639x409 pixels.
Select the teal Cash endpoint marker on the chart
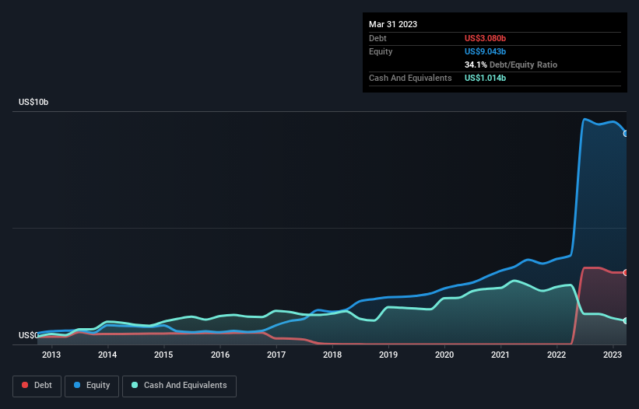[626, 320]
